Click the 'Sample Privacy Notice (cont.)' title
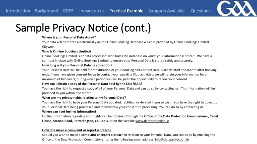 pos(83,28)
